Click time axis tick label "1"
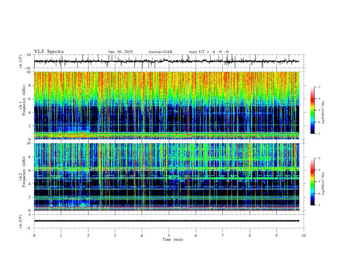The image size is (342, 264). tap(61, 236)
